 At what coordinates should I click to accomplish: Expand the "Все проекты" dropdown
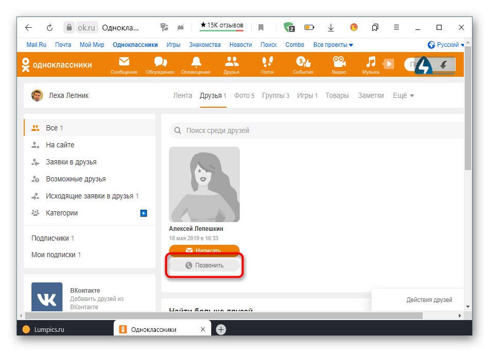(x=333, y=45)
